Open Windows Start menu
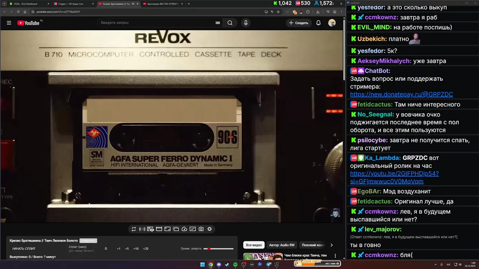Screen dimensions: 479x269 [202, 265]
